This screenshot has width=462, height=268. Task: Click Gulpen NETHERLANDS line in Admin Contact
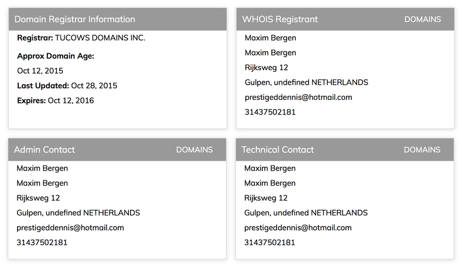pos(78,213)
